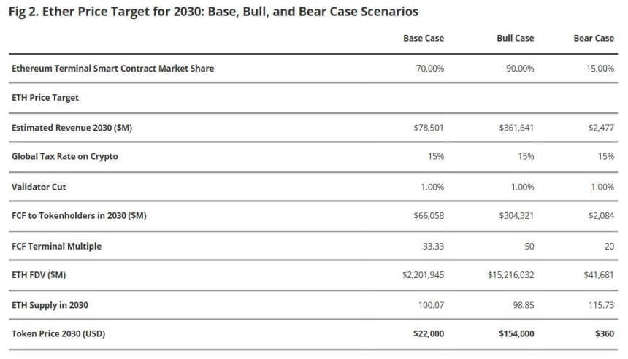Click the FCF to Tokenholders in 2030 label
The width and height of the screenshot is (628, 359).
click(x=79, y=216)
